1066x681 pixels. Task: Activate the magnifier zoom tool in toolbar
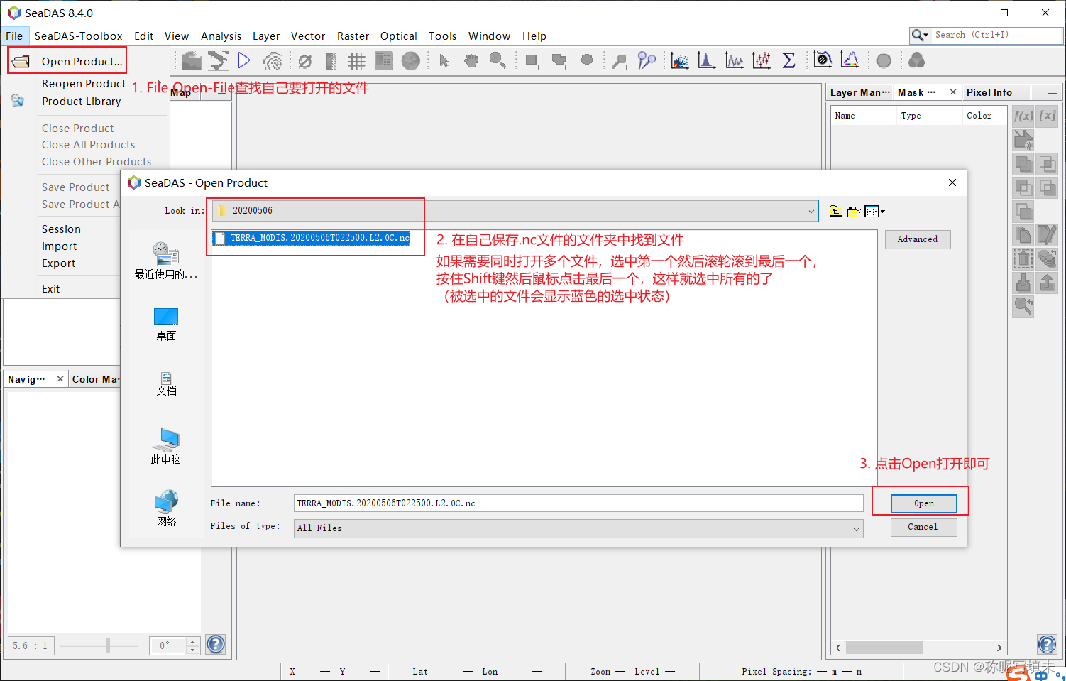coord(498,61)
